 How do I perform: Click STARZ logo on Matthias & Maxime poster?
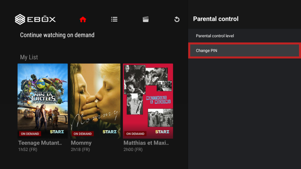coord(162,132)
